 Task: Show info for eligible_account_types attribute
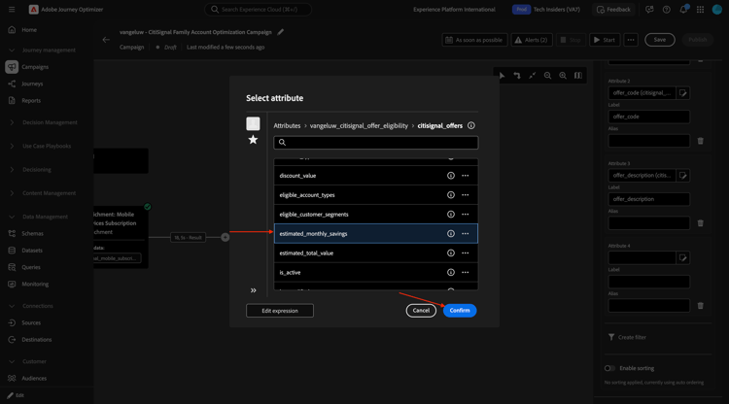[x=450, y=195]
